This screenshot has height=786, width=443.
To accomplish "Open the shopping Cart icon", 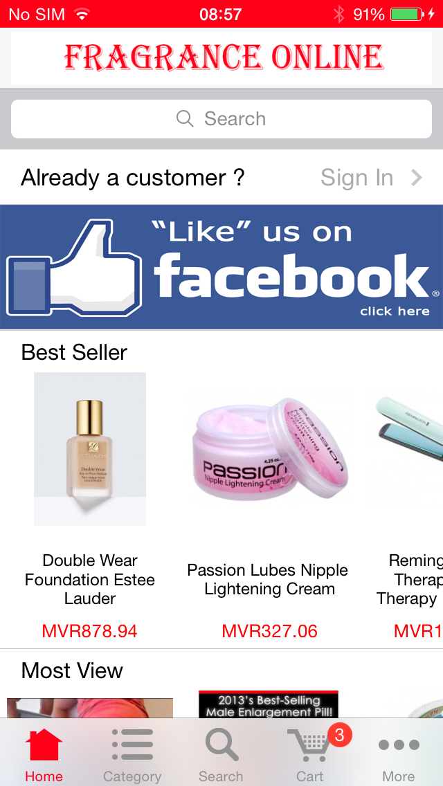I will click(x=308, y=746).
